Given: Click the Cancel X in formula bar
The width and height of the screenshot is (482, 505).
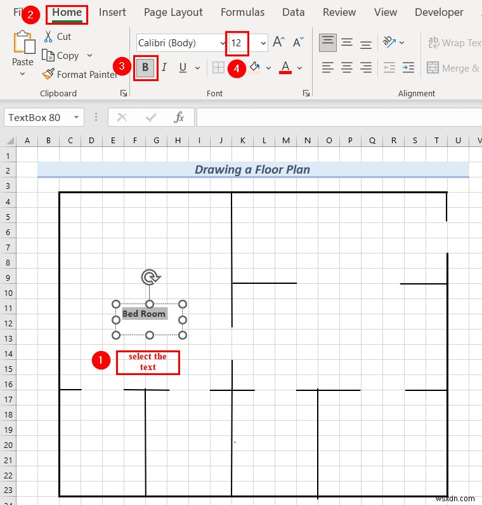Looking at the screenshot, I should pyautogui.click(x=122, y=117).
